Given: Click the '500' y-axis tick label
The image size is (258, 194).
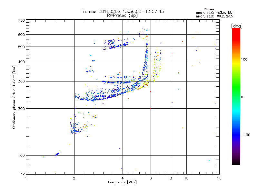Looking at the screenshot, I should click(21, 47).
